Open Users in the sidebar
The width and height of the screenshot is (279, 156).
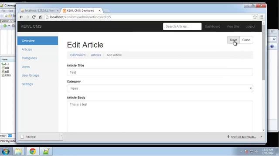click(26, 67)
